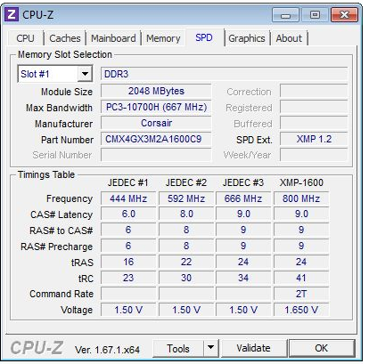Click the Frequency row label
369x364 pixels.
tap(70, 198)
